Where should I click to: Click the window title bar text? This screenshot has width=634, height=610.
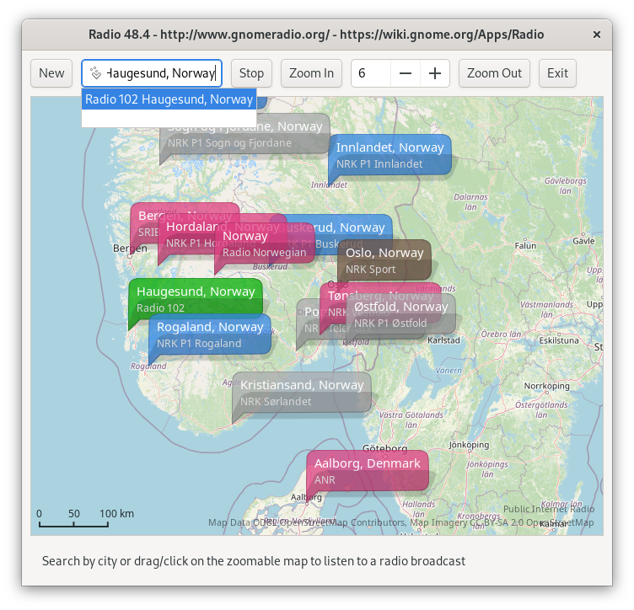point(316,35)
